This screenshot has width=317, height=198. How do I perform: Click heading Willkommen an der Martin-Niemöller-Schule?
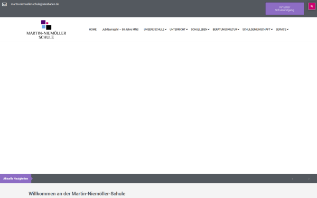point(77,194)
